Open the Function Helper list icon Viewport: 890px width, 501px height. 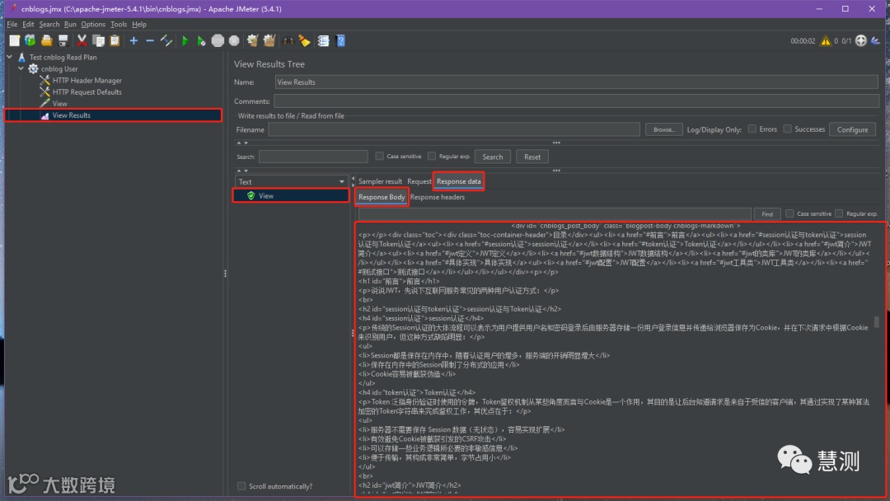pos(324,40)
